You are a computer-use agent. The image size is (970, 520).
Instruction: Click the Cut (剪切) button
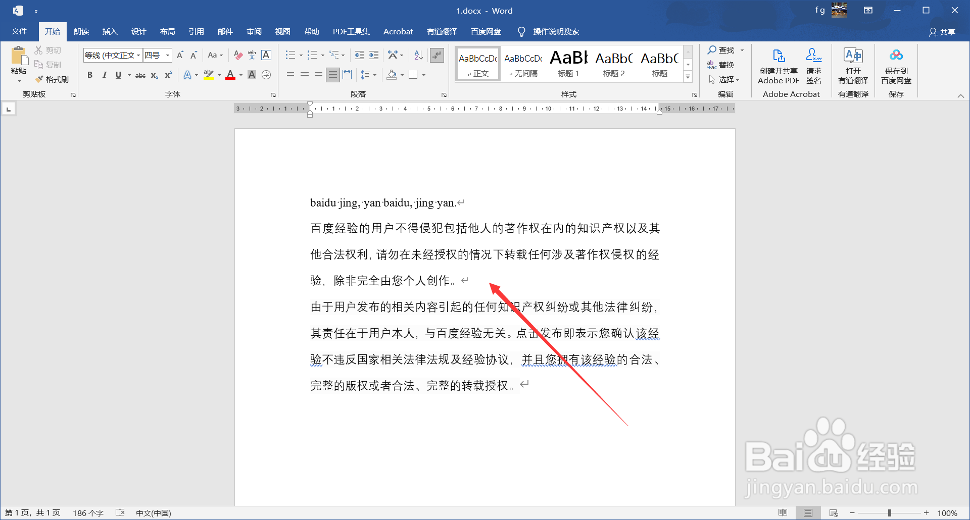48,50
